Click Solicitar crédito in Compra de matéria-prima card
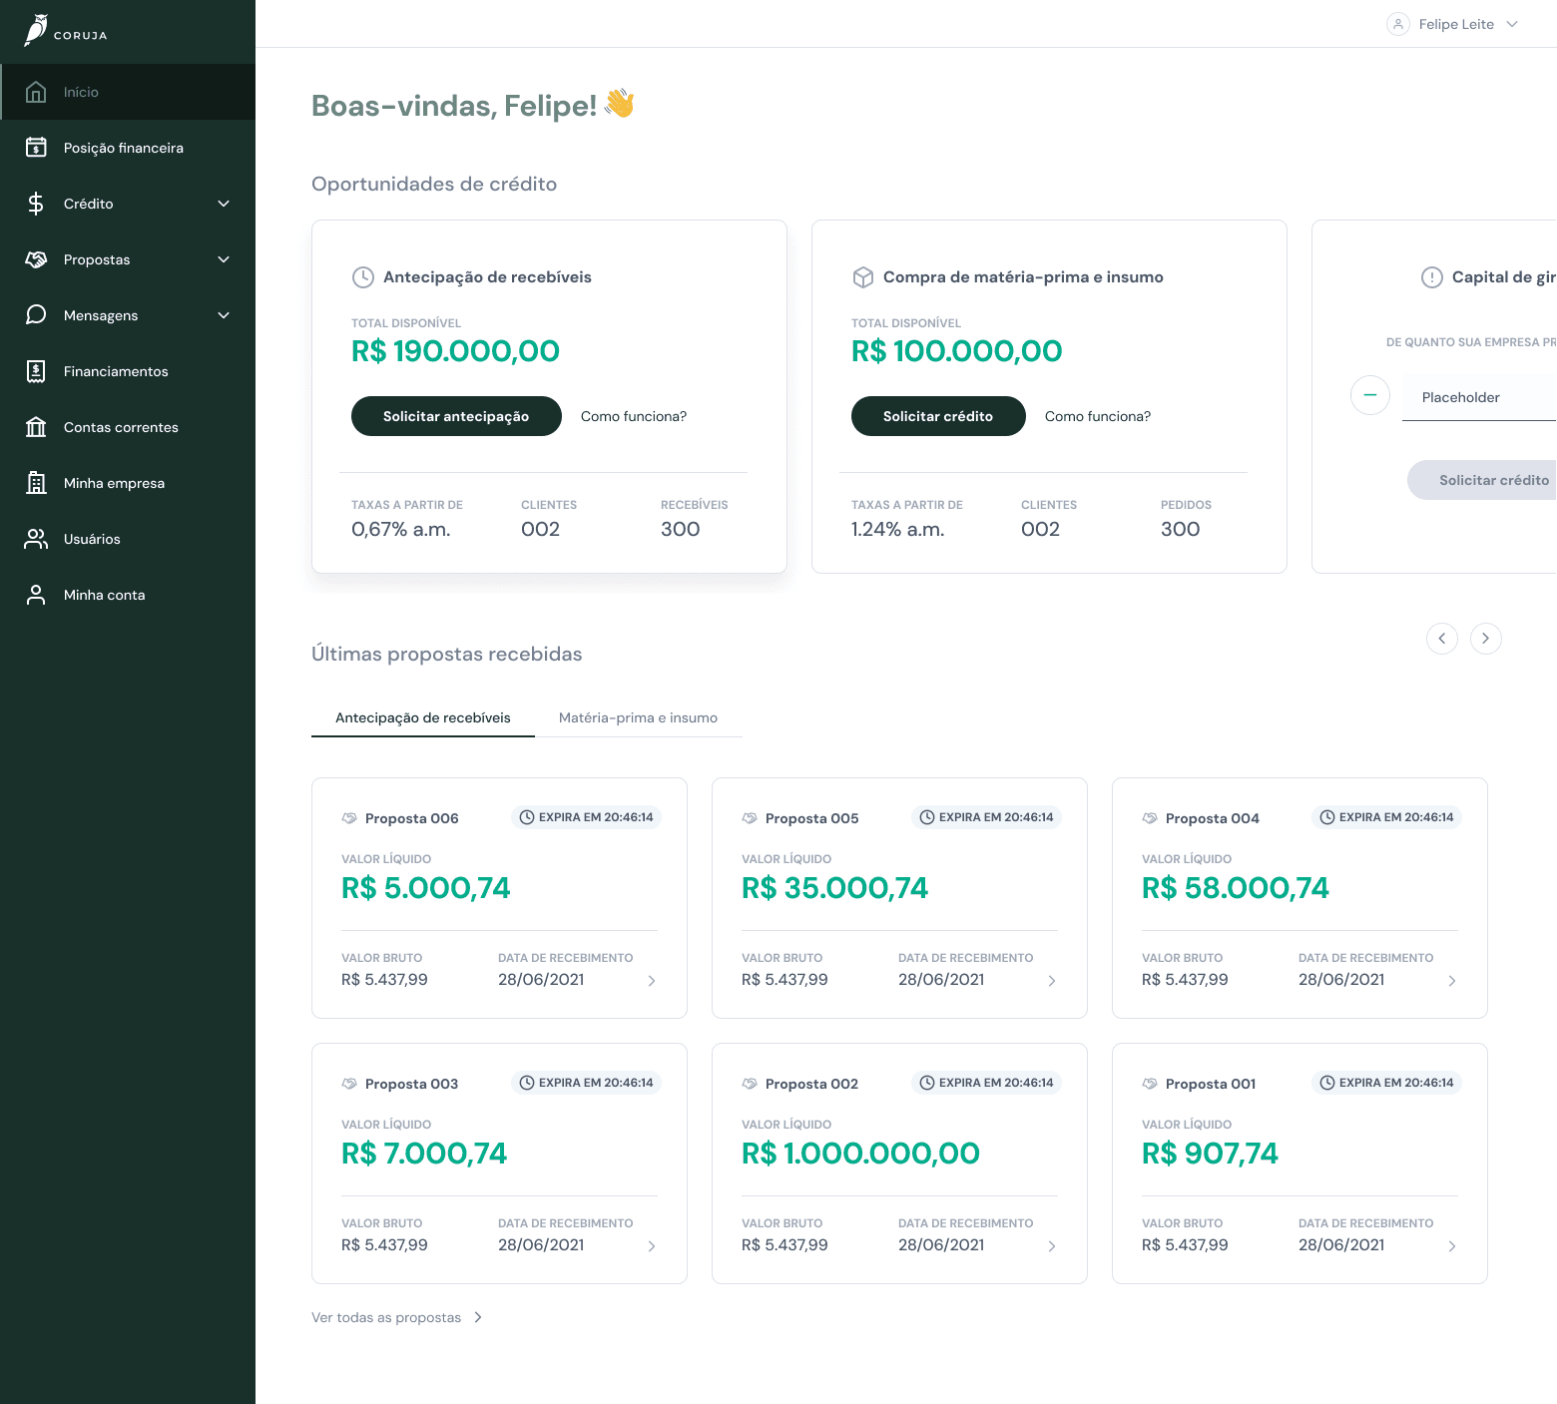The image size is (1557, 1404). (938, 416)
